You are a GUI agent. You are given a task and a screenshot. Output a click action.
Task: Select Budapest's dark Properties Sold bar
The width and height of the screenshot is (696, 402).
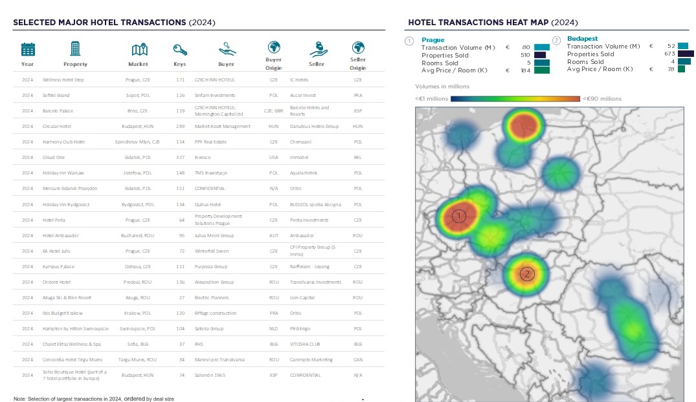tap(686, 54)
